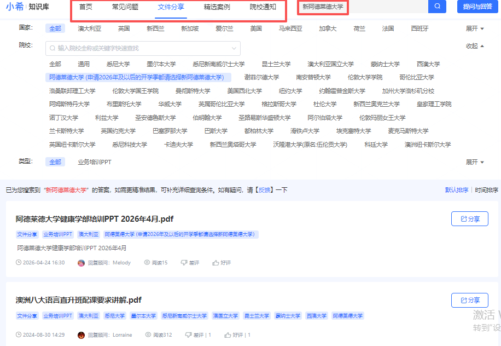Filter country by 马来西亚
The image size is (501, 346).
point(290,28)
